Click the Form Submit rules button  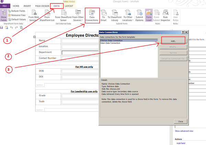pyautogui.click(x=157, y=15)
